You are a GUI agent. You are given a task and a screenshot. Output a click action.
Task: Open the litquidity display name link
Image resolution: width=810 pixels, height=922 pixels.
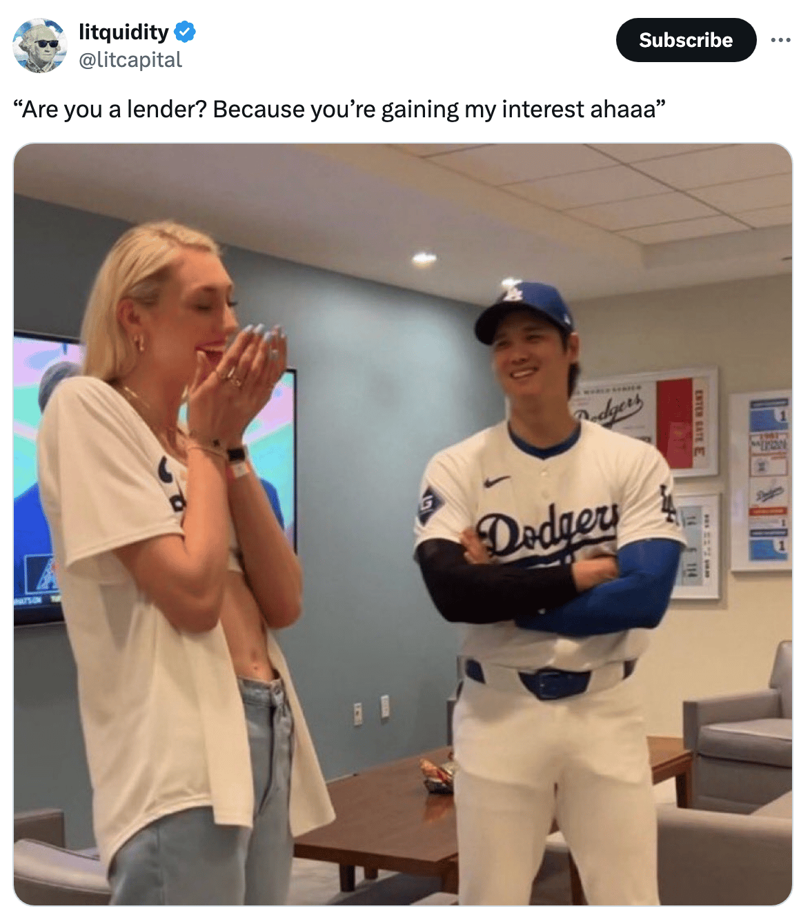click(x=124, y=32)
